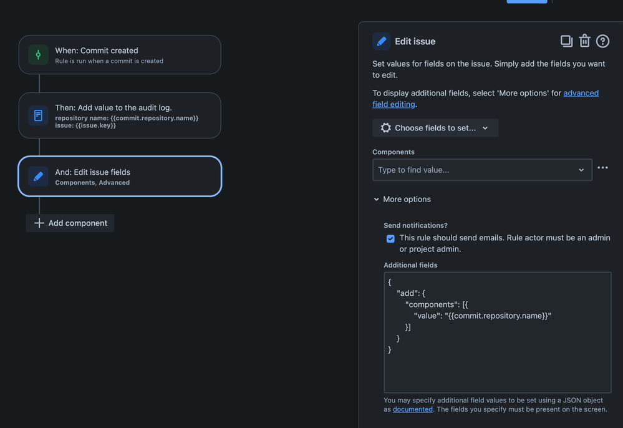Open help for Edit issue
The image size is (623, 428).
pyautogui.click(x=602, y=41)
